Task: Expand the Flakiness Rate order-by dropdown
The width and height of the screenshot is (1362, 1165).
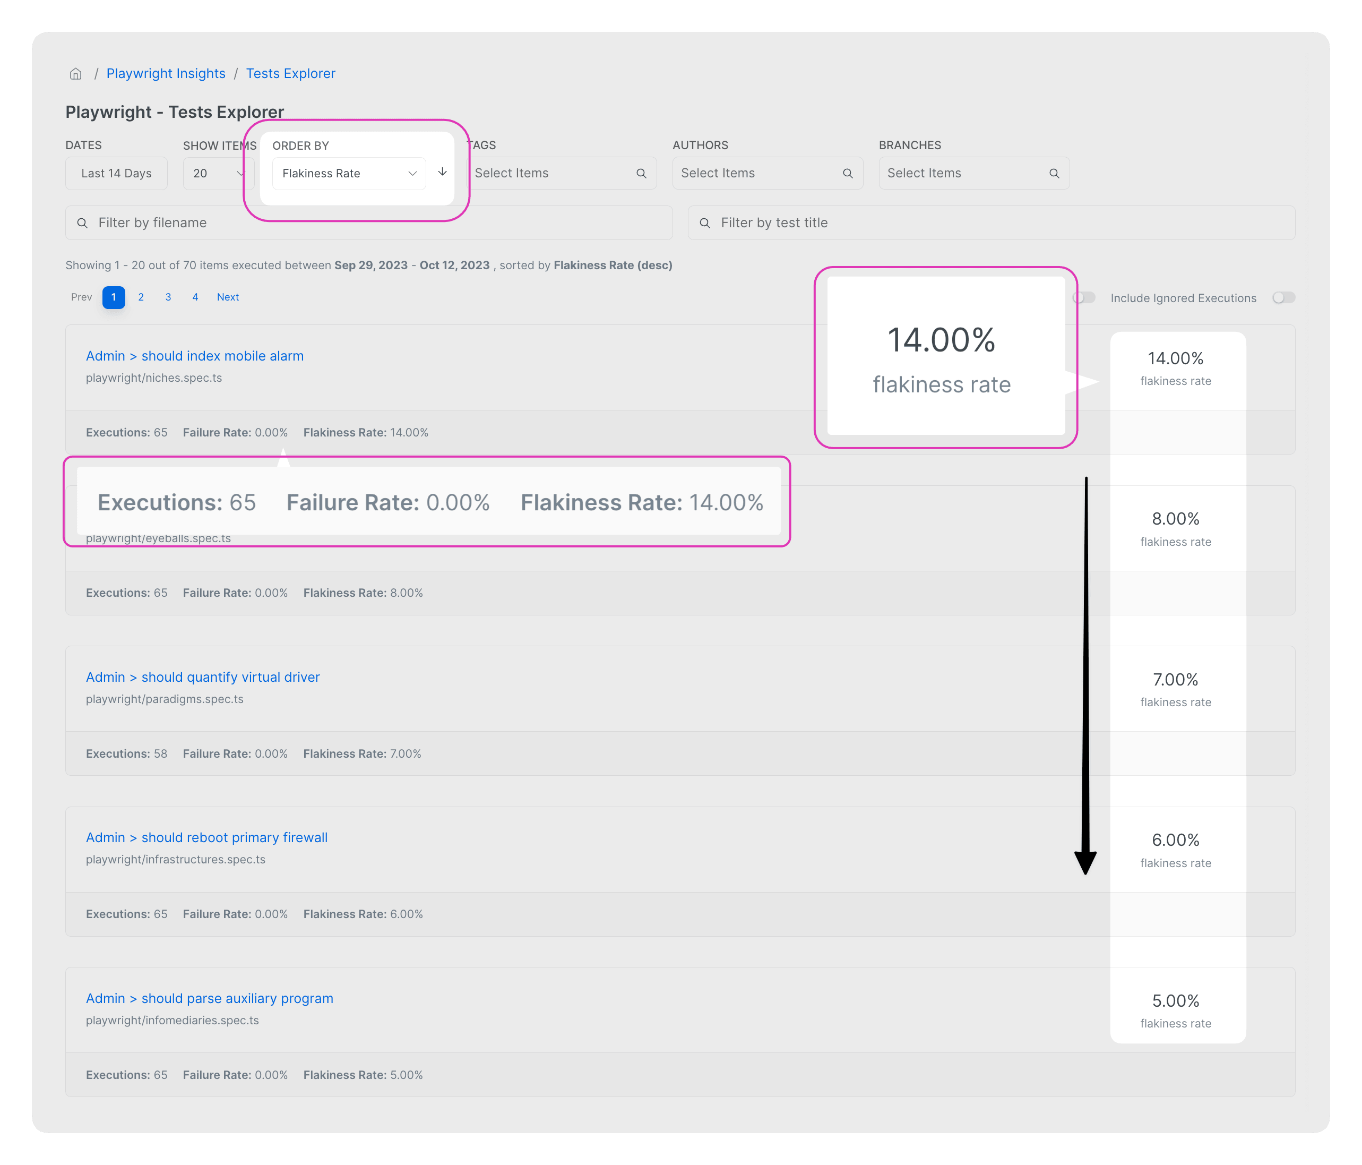Action: coord(349,174)
